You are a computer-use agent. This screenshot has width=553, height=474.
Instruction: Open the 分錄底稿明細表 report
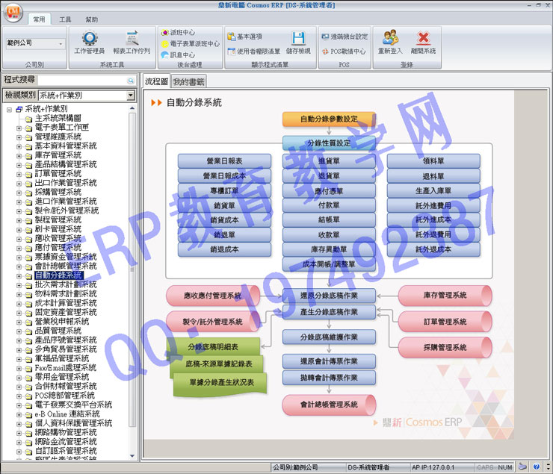(213, 347)
